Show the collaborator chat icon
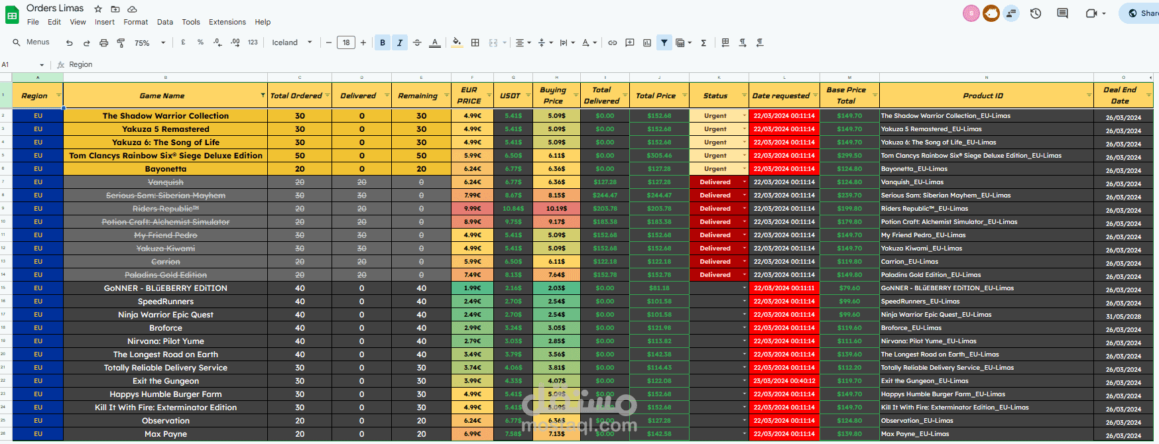 1011,13
